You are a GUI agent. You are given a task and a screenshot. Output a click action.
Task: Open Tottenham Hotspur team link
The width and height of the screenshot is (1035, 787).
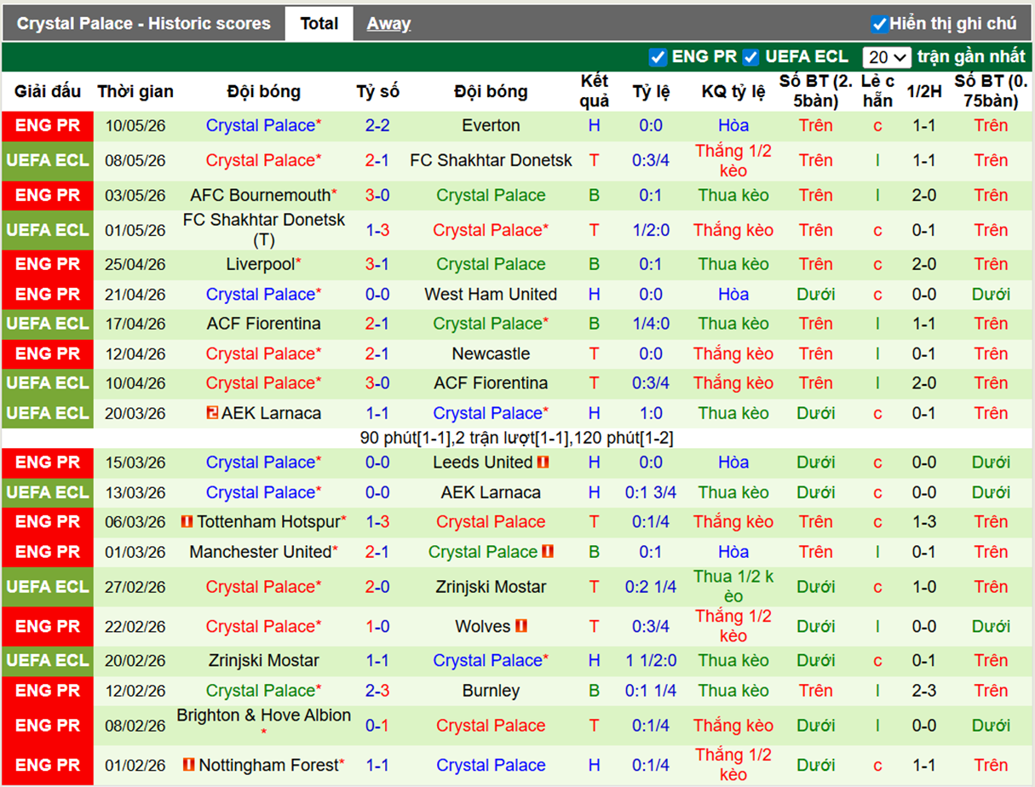(x=268, y=521)
